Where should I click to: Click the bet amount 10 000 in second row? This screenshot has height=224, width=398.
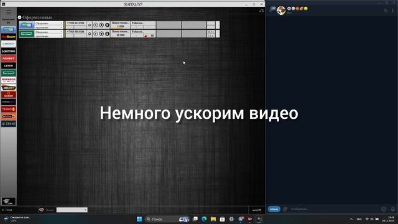pos(121,35)
